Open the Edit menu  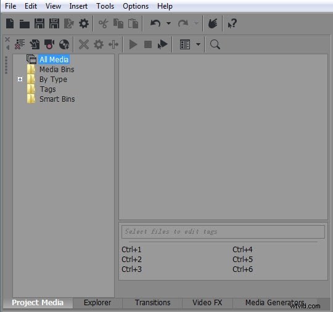click(31, 6)
